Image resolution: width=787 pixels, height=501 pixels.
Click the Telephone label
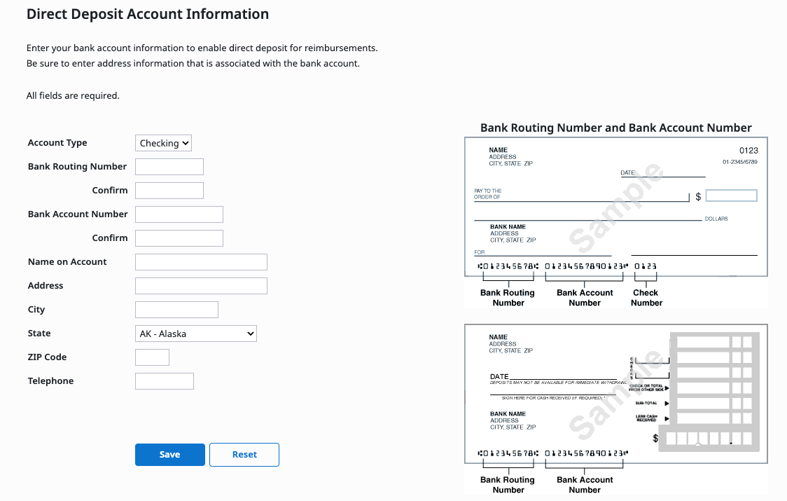(50, 381)
